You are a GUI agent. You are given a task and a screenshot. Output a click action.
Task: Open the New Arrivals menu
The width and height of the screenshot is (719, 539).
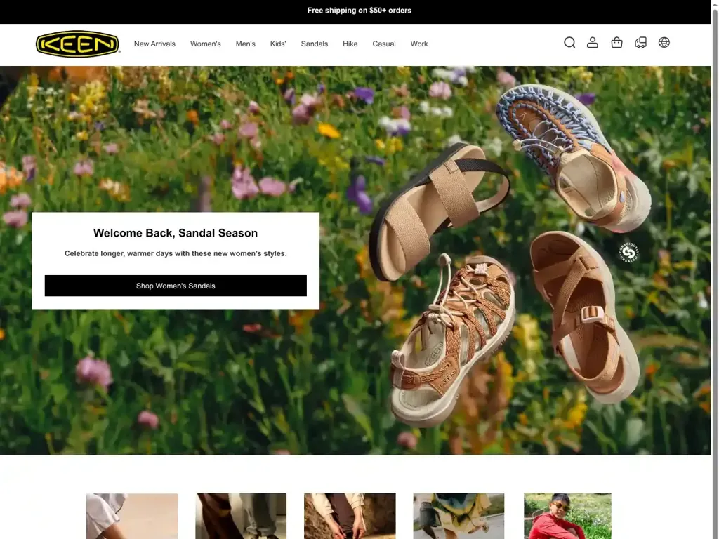154,44
